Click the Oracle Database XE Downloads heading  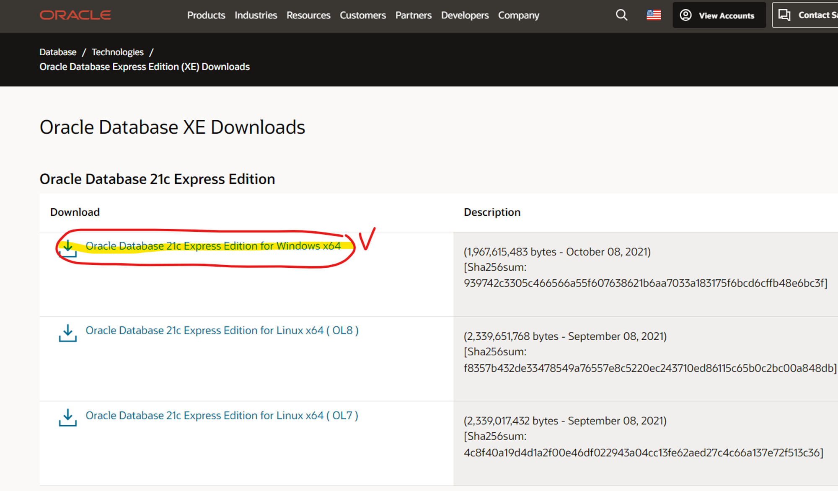pos(172,127)
